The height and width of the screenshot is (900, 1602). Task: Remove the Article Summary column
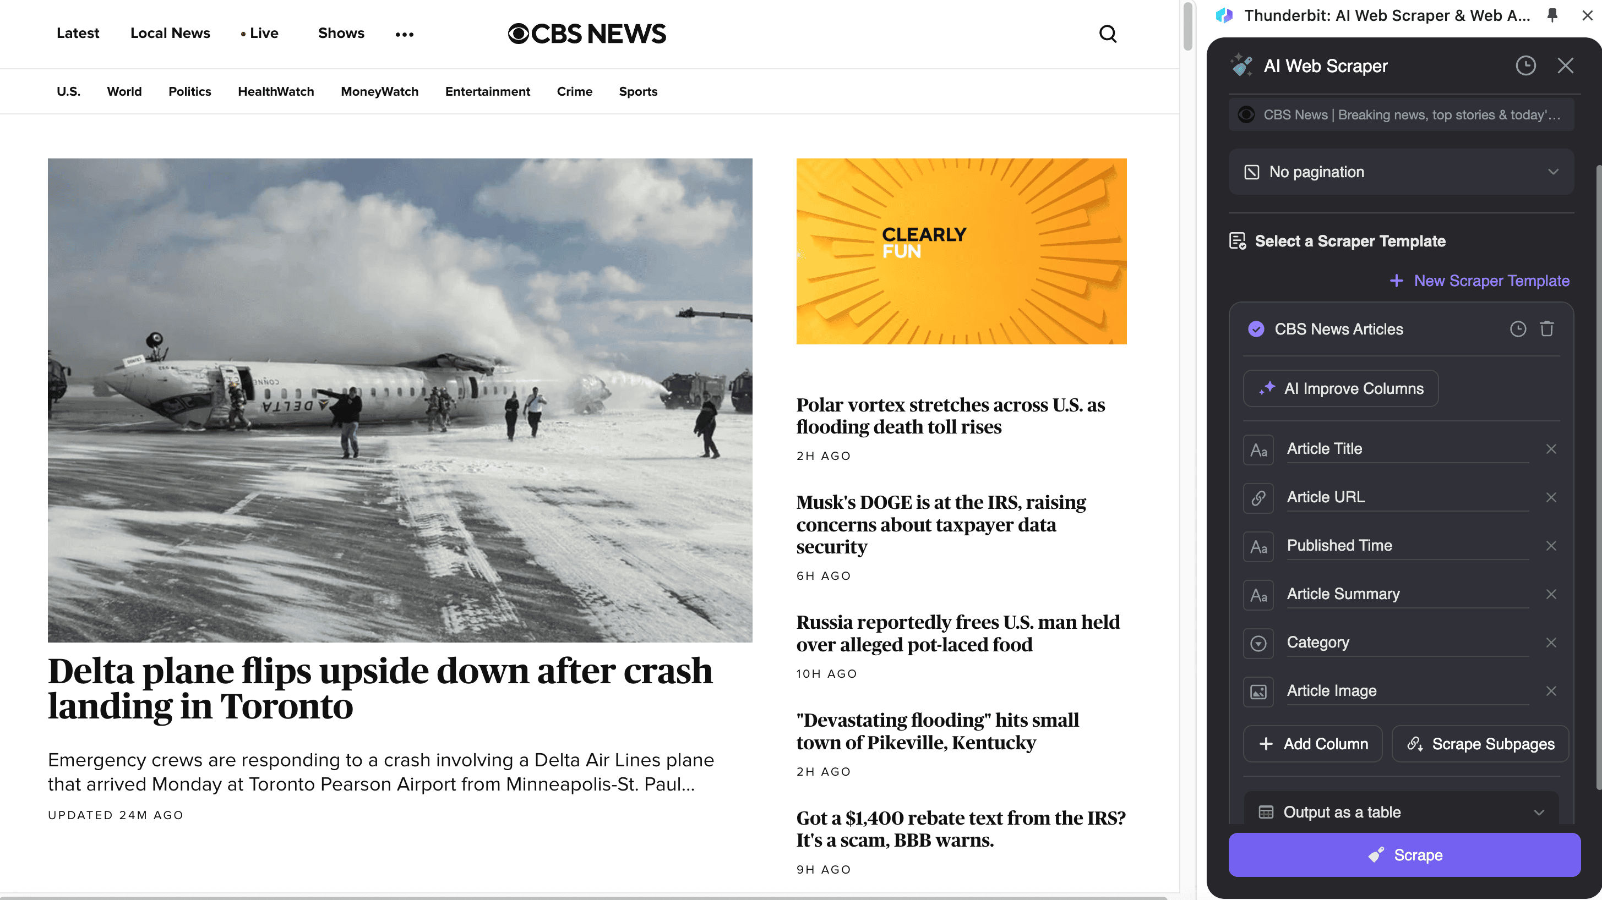[x=1551, y=594]
